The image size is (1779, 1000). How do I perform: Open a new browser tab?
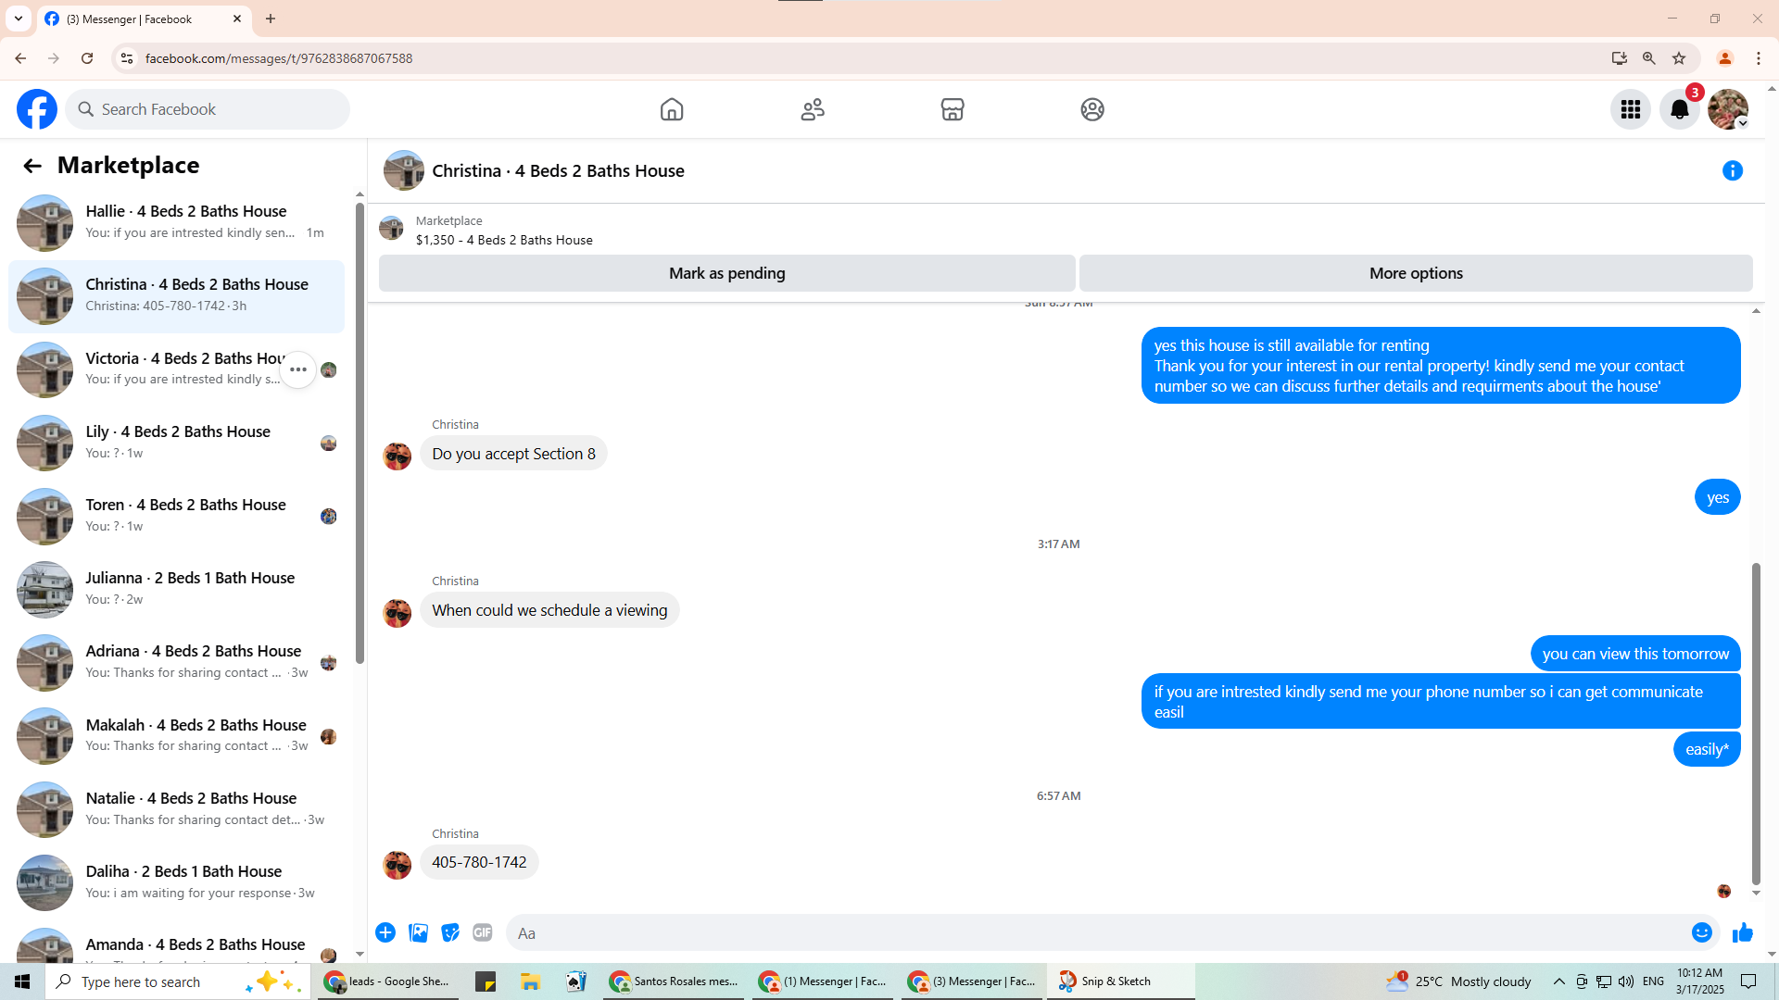271,19
